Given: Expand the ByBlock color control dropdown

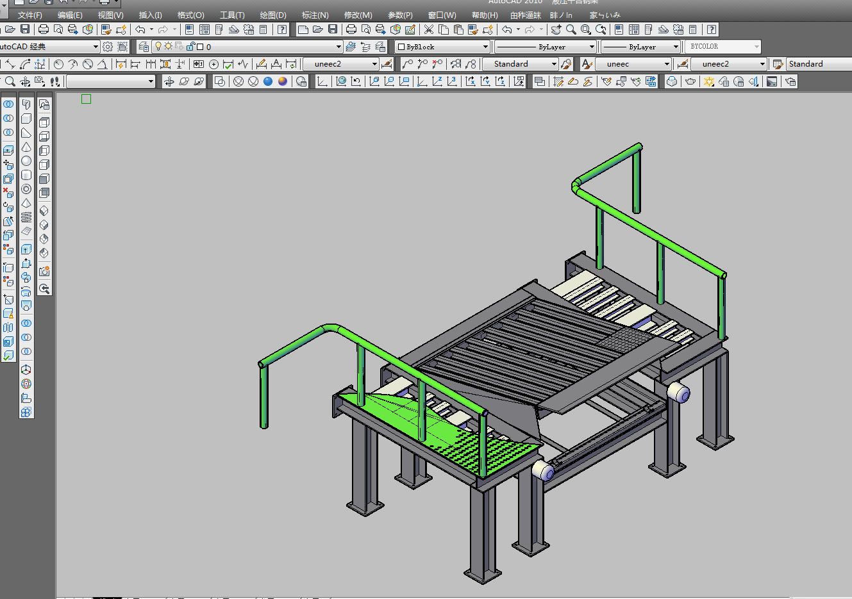Looking at the screenshot, I should coord(485,47).
